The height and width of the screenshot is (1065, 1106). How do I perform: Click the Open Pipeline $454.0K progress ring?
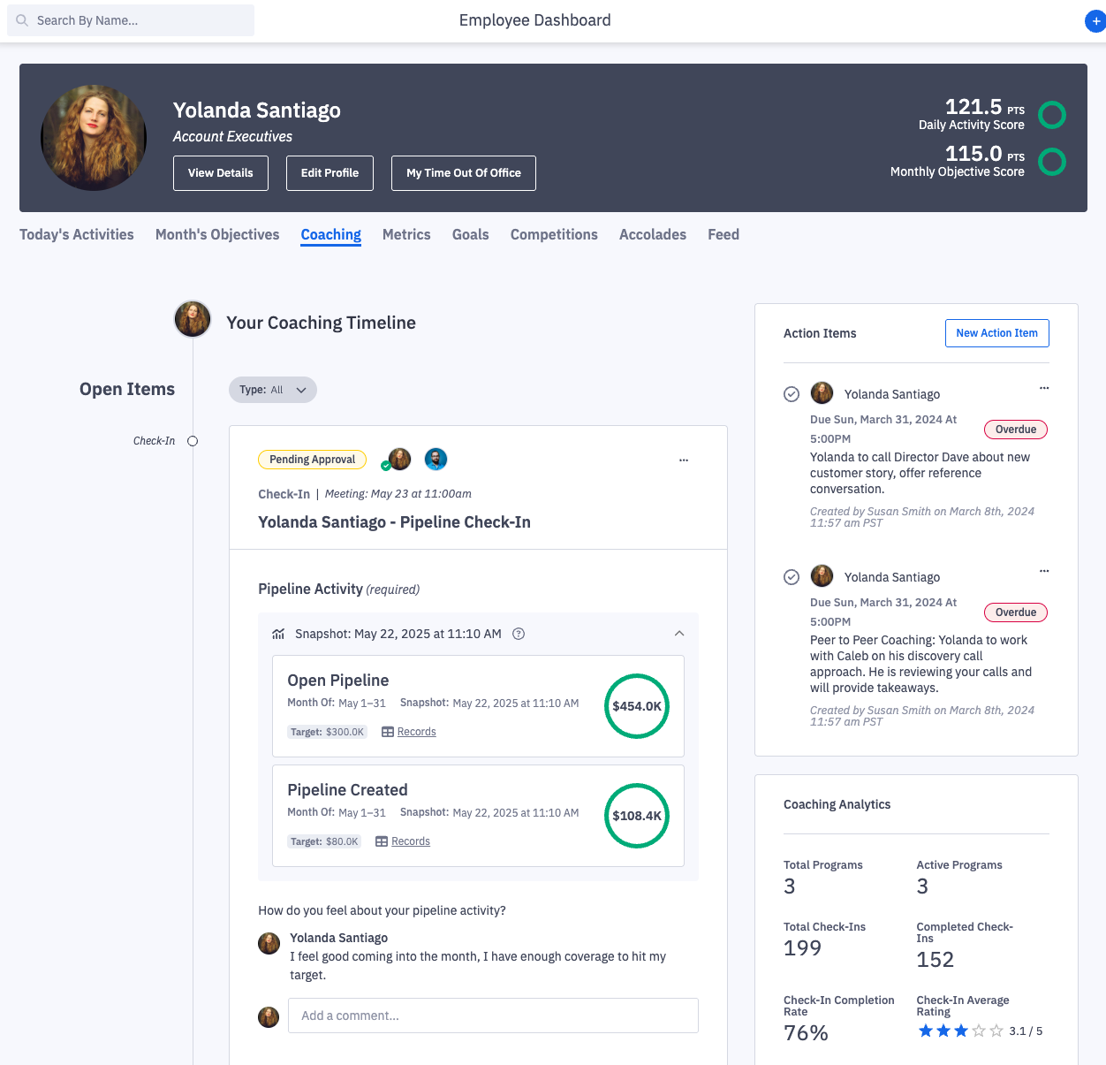[x=637, y=706]
